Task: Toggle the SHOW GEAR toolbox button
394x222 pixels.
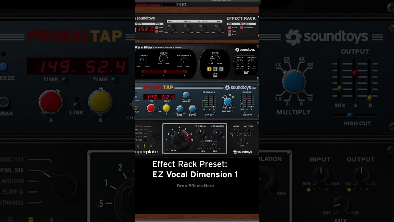Action: tap(241, 28)
